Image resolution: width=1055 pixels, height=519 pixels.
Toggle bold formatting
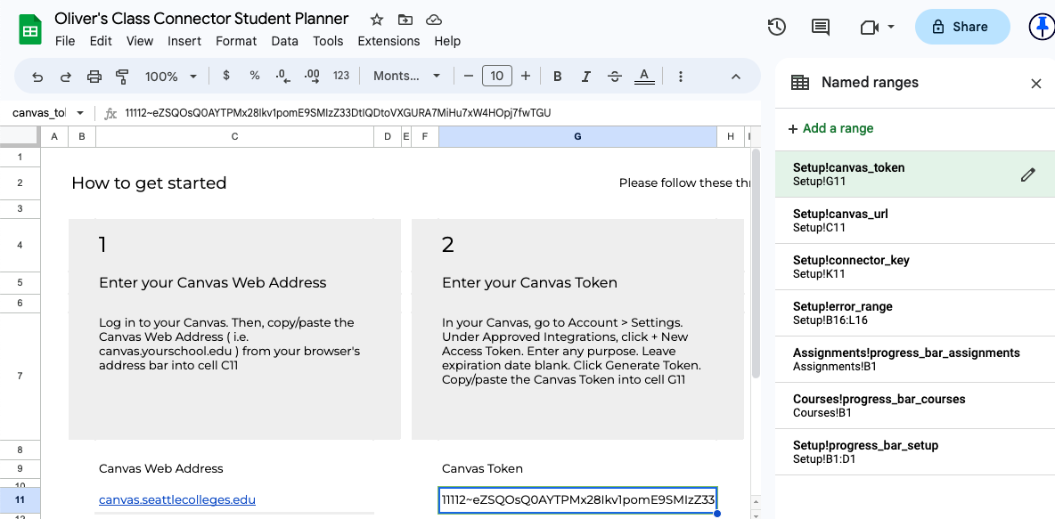(557, 77)
